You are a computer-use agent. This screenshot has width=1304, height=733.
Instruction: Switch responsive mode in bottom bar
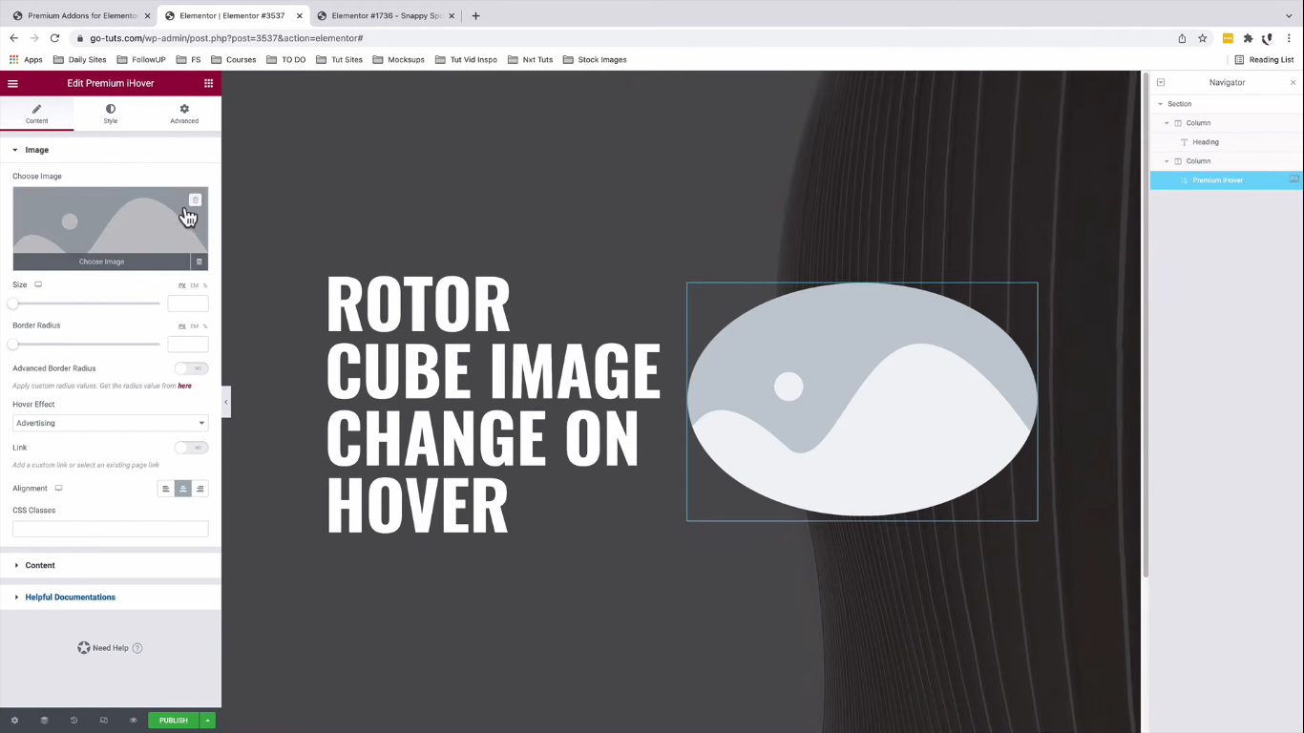(x=104, y=721)
